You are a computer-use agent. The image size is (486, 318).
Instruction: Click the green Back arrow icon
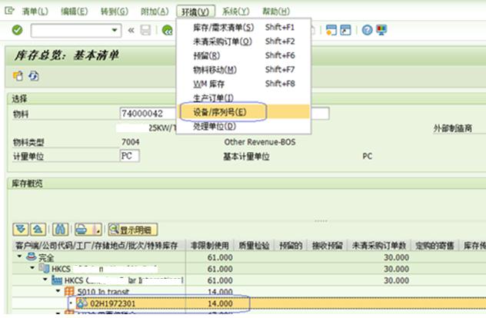click(168, 31)
